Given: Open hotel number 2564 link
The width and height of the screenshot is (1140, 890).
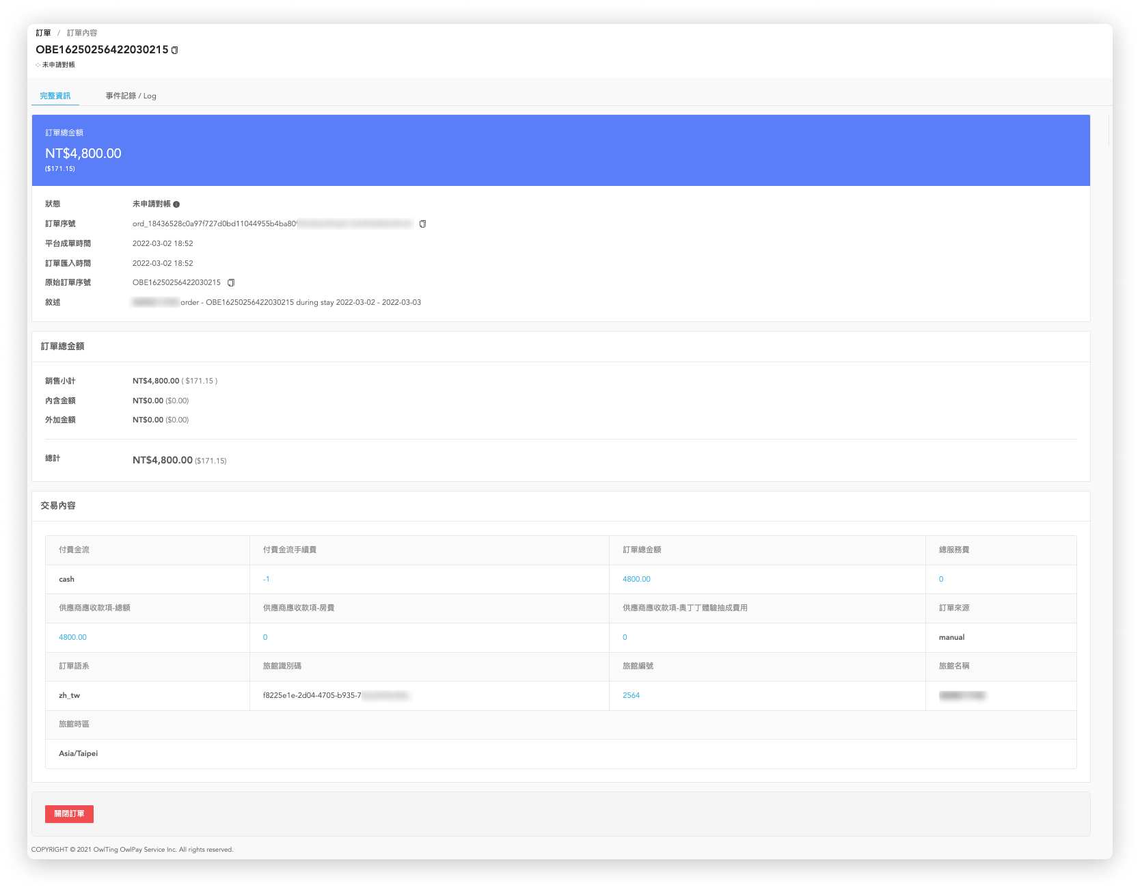Looking at the screenshot, I should point(631,695).
